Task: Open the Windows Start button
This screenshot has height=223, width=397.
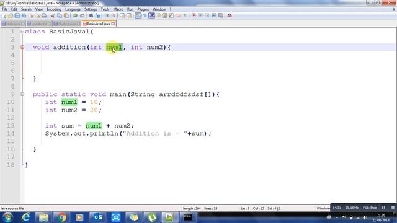Action: (7, 217)
